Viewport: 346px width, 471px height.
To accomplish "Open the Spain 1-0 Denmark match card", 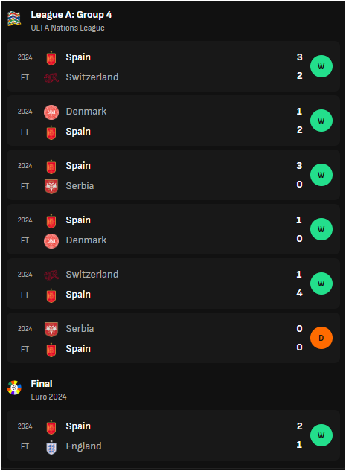I will click(173, 229).
